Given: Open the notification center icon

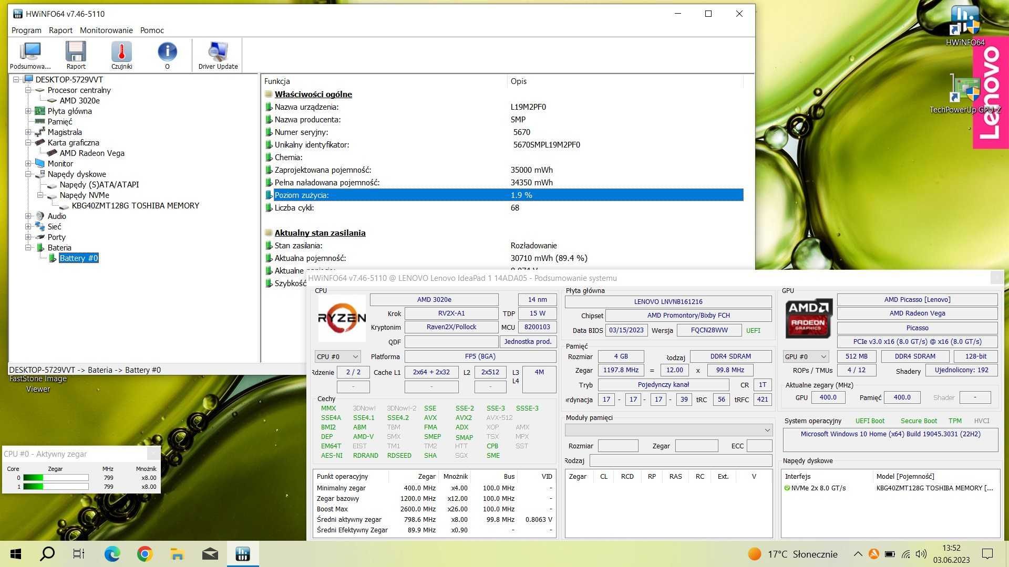Looking at the screenshot, I should [x=987, y=554].
